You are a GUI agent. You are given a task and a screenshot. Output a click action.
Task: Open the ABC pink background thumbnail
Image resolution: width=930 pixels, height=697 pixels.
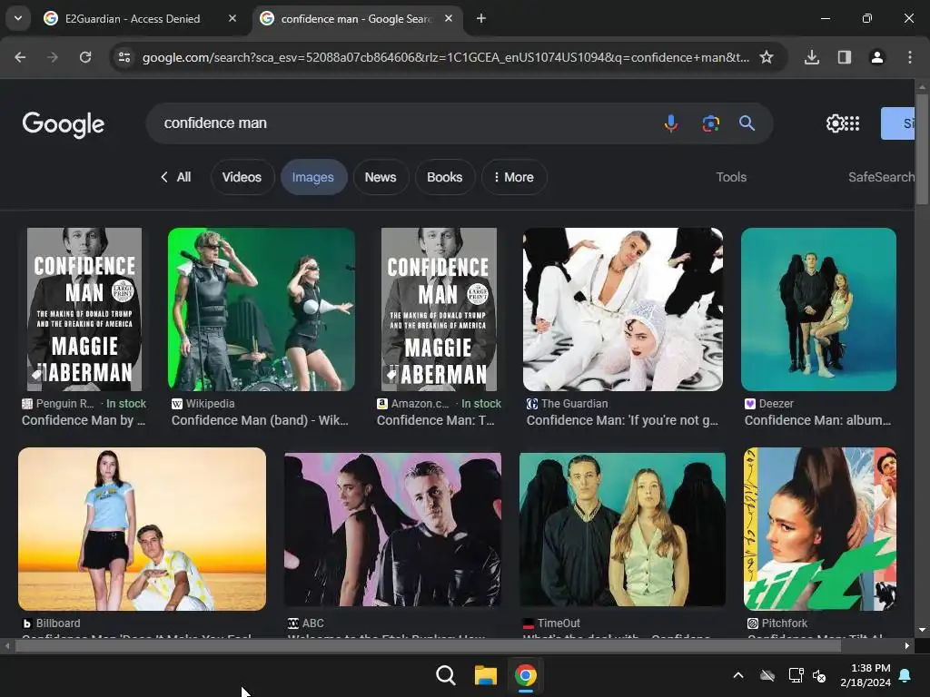pyautogui.click(x=392, y=530)
